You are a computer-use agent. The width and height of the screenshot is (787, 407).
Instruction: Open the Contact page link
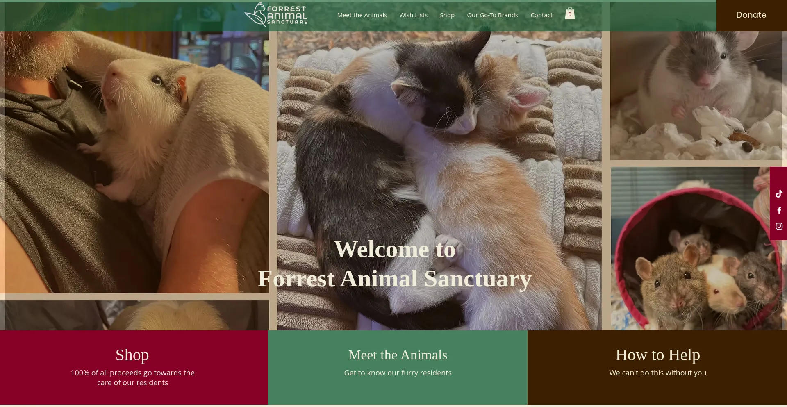(541, 15)
